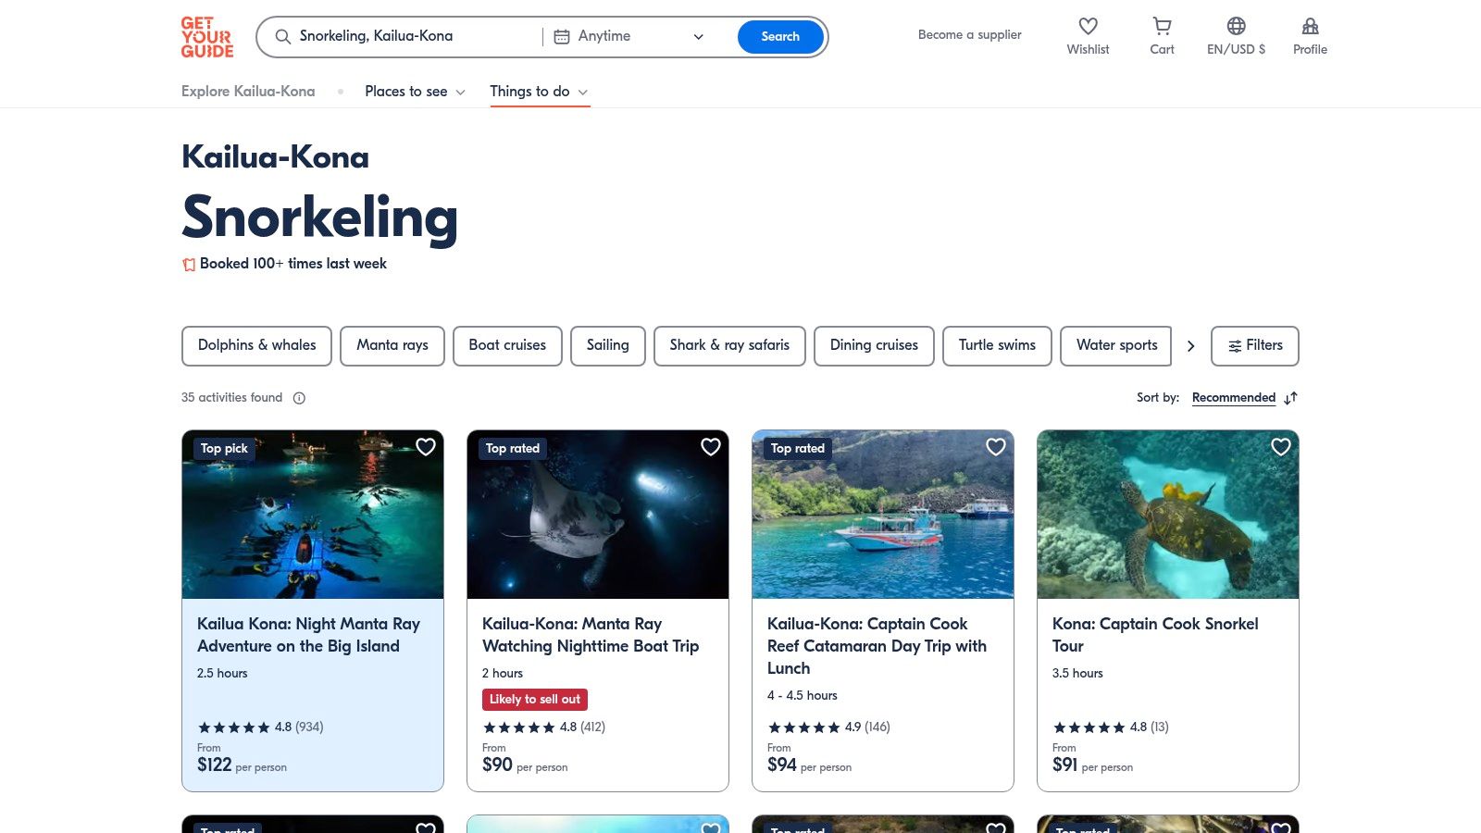Select the Turtle swims category
Image resolution: width=1481 pixels, height=833 pixels.
pos(997,346)
